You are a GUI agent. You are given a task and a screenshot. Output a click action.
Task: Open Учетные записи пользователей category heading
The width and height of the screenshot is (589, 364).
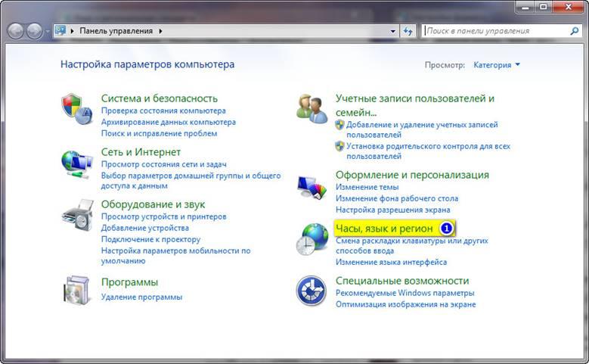coord(414,105)
